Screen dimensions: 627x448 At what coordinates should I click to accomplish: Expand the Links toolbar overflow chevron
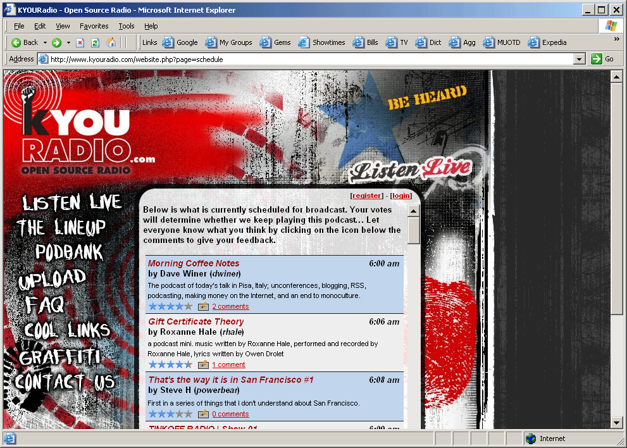tap(616, 39)
